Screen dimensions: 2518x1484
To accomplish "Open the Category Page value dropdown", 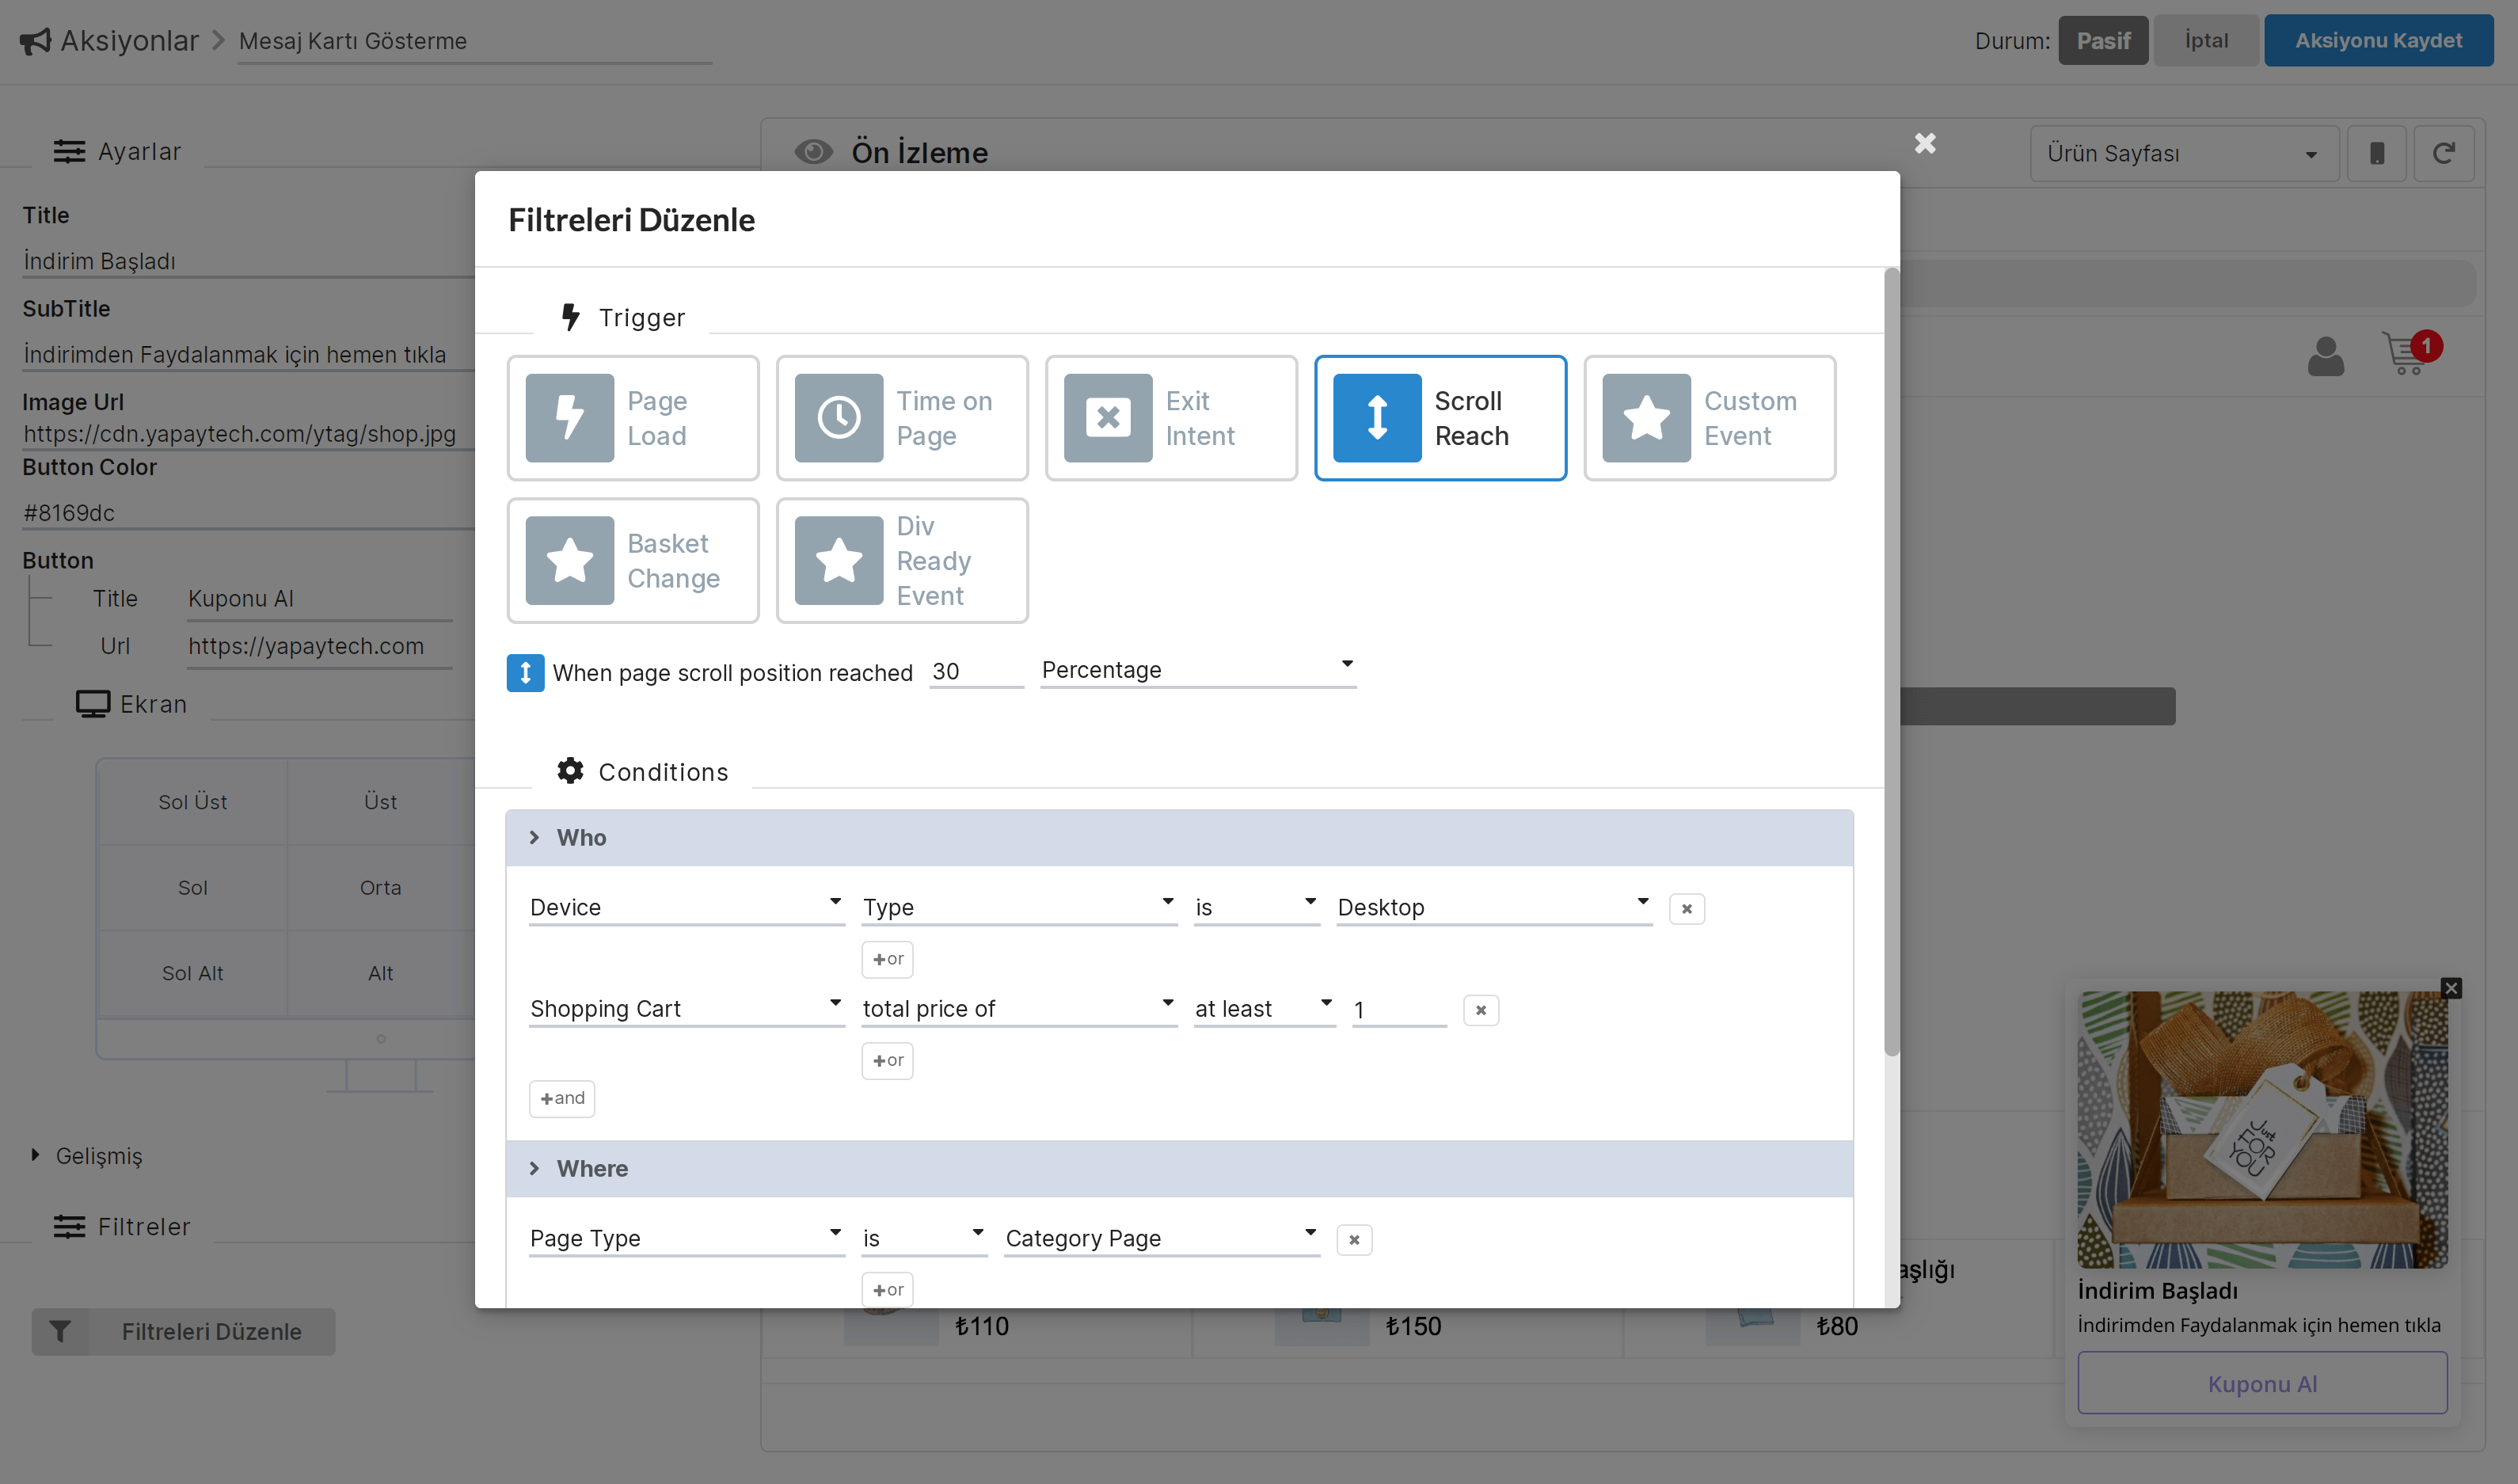I will [1161, 1238].
